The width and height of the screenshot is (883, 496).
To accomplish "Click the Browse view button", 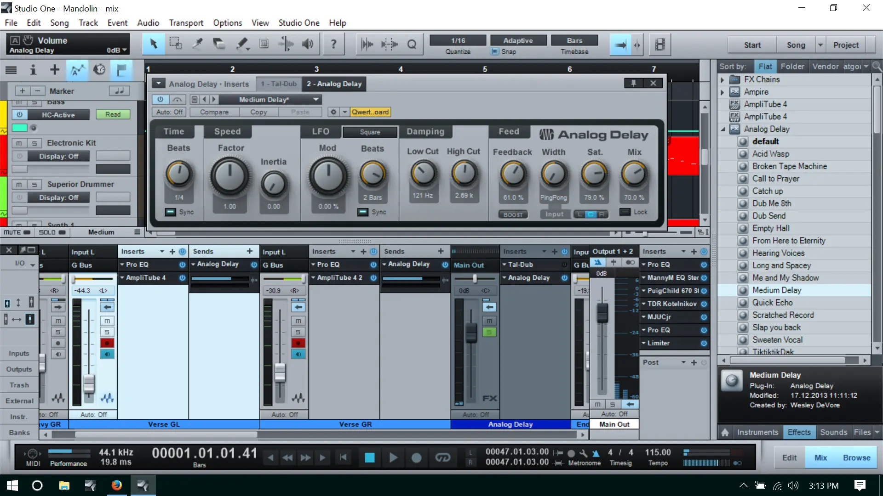I will pyautogui.click(x=856, y=457).
